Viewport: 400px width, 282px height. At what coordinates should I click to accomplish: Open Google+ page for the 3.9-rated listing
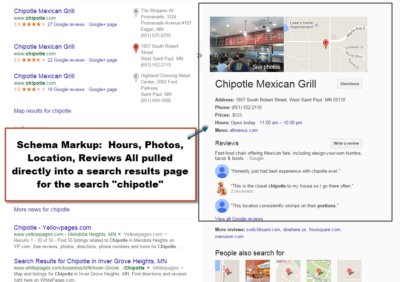pyautogui.click(x=103, y=25)
